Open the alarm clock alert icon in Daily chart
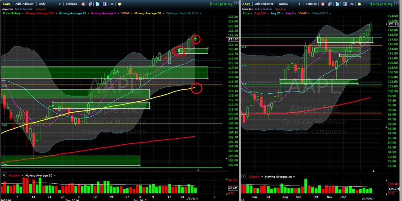This screenshot has width=402, height=201. [83, 4]
